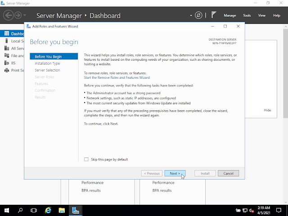Viewport: 288px width, 216px height.
Task: Launch Internet Explorer from the taskbar
Action: (48, 210)
